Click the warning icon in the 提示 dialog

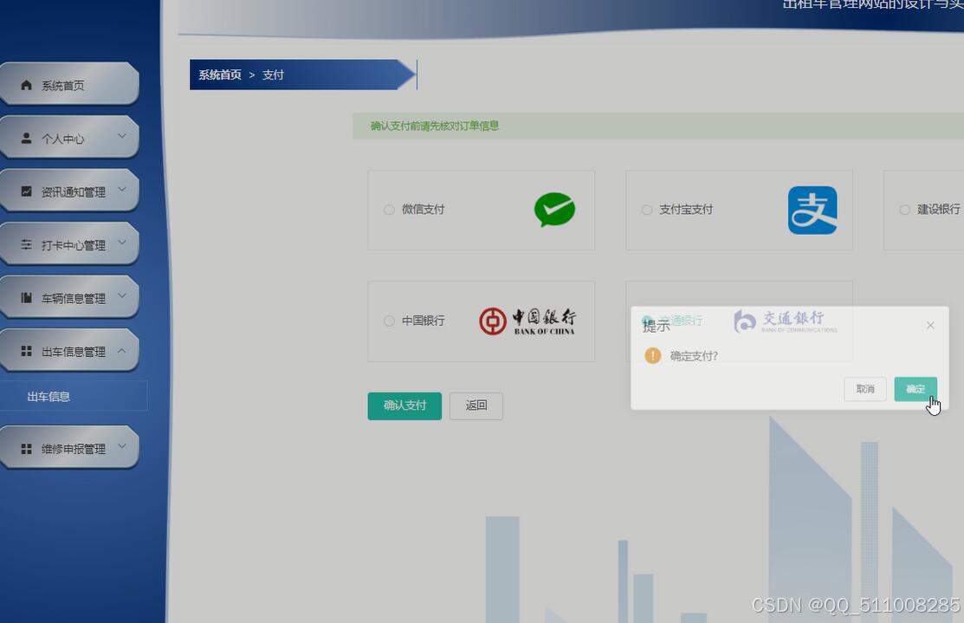(x=653, y=355)
